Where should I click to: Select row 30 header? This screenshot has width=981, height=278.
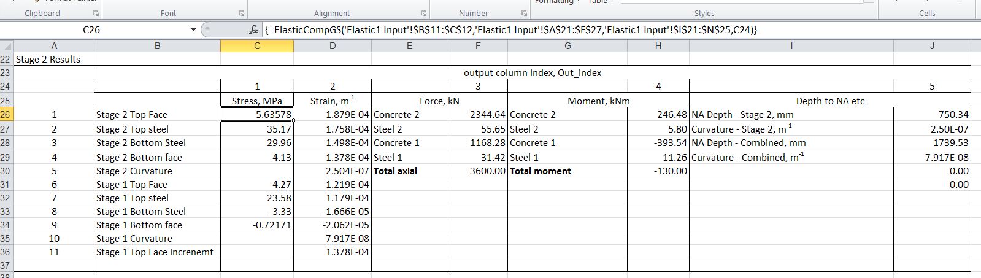click(x=6, y=171)
